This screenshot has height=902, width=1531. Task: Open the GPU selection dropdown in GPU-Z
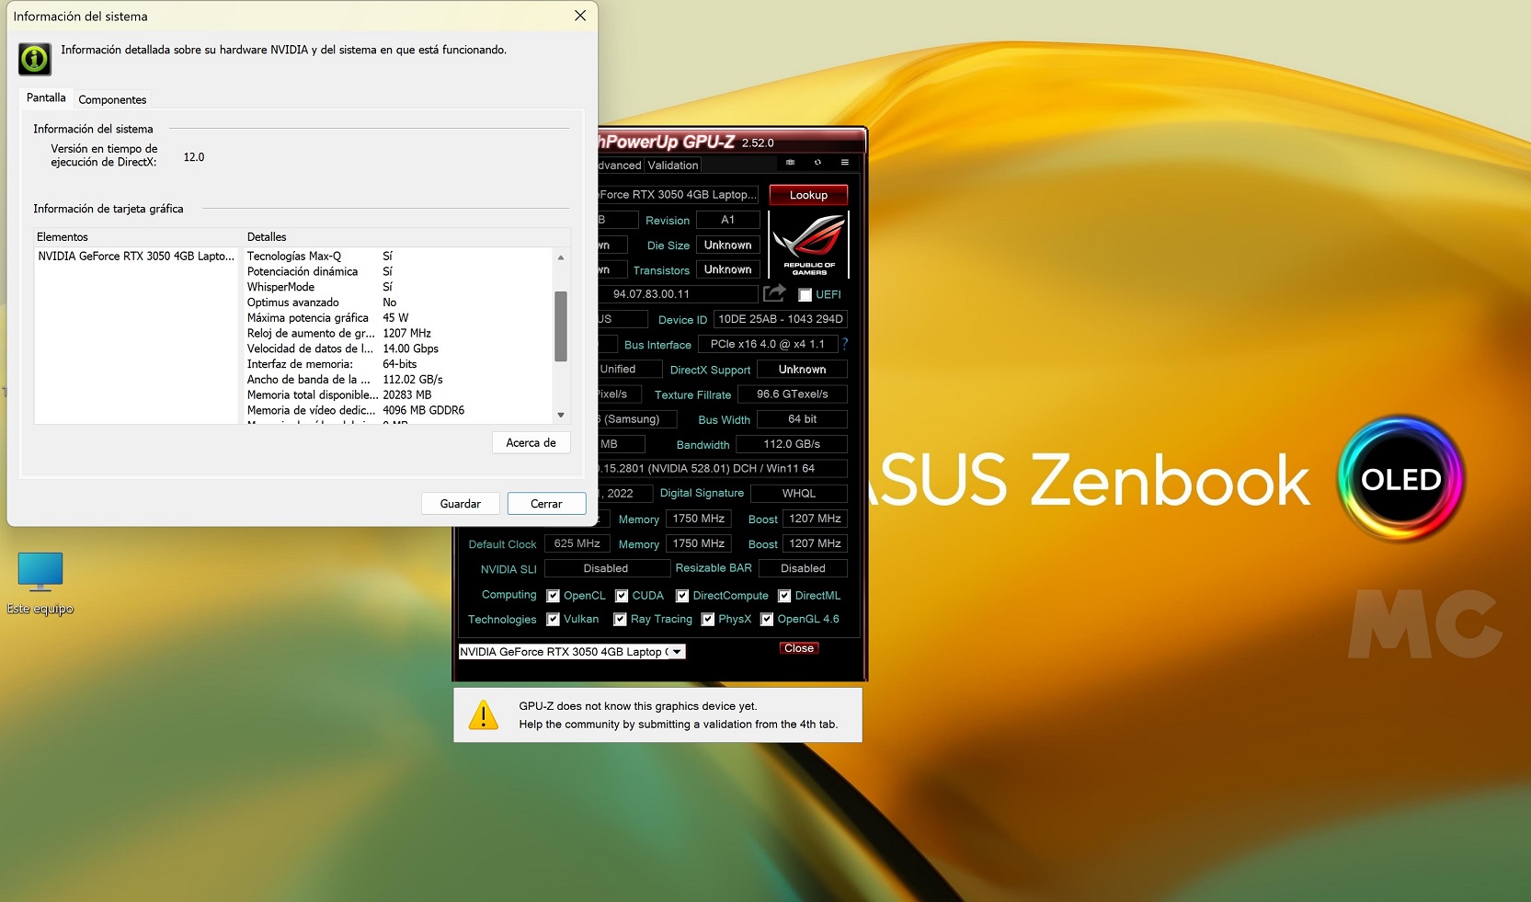(677, 652)
